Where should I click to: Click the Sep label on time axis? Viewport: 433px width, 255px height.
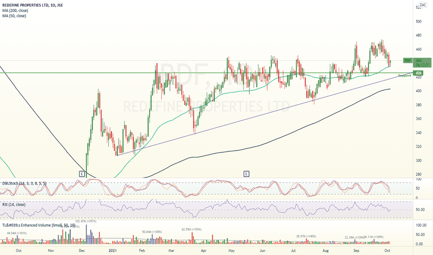[356, 250]
